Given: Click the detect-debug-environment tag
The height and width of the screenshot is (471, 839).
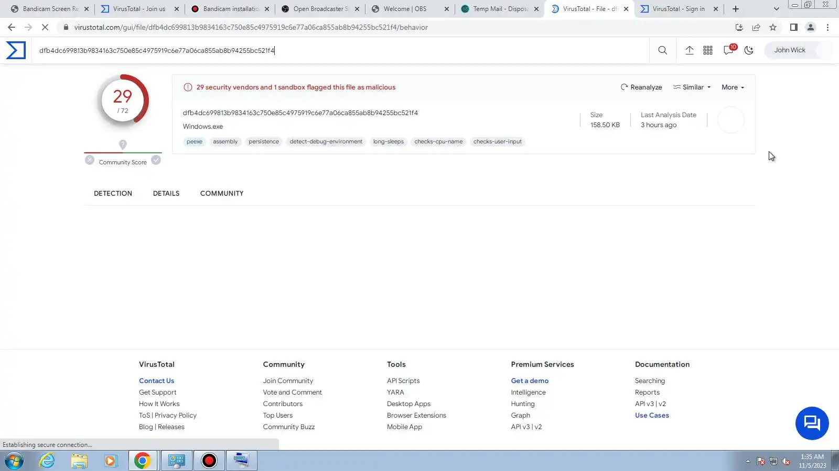Looking at the screenshot, I should pyautogui.click(x=326, y=142).
